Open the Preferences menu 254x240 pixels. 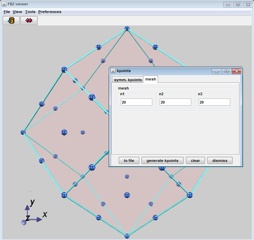50,12
